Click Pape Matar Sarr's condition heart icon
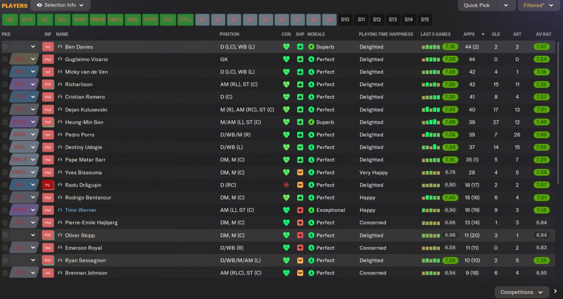The width and height of the screenshot is (563, 299). pos(286,160)
